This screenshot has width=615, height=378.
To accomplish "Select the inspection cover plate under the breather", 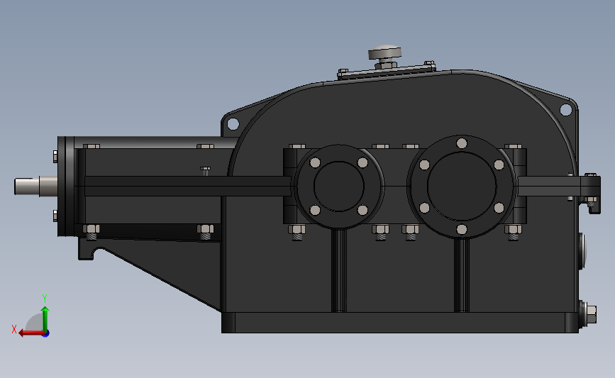I will point(387,73).
